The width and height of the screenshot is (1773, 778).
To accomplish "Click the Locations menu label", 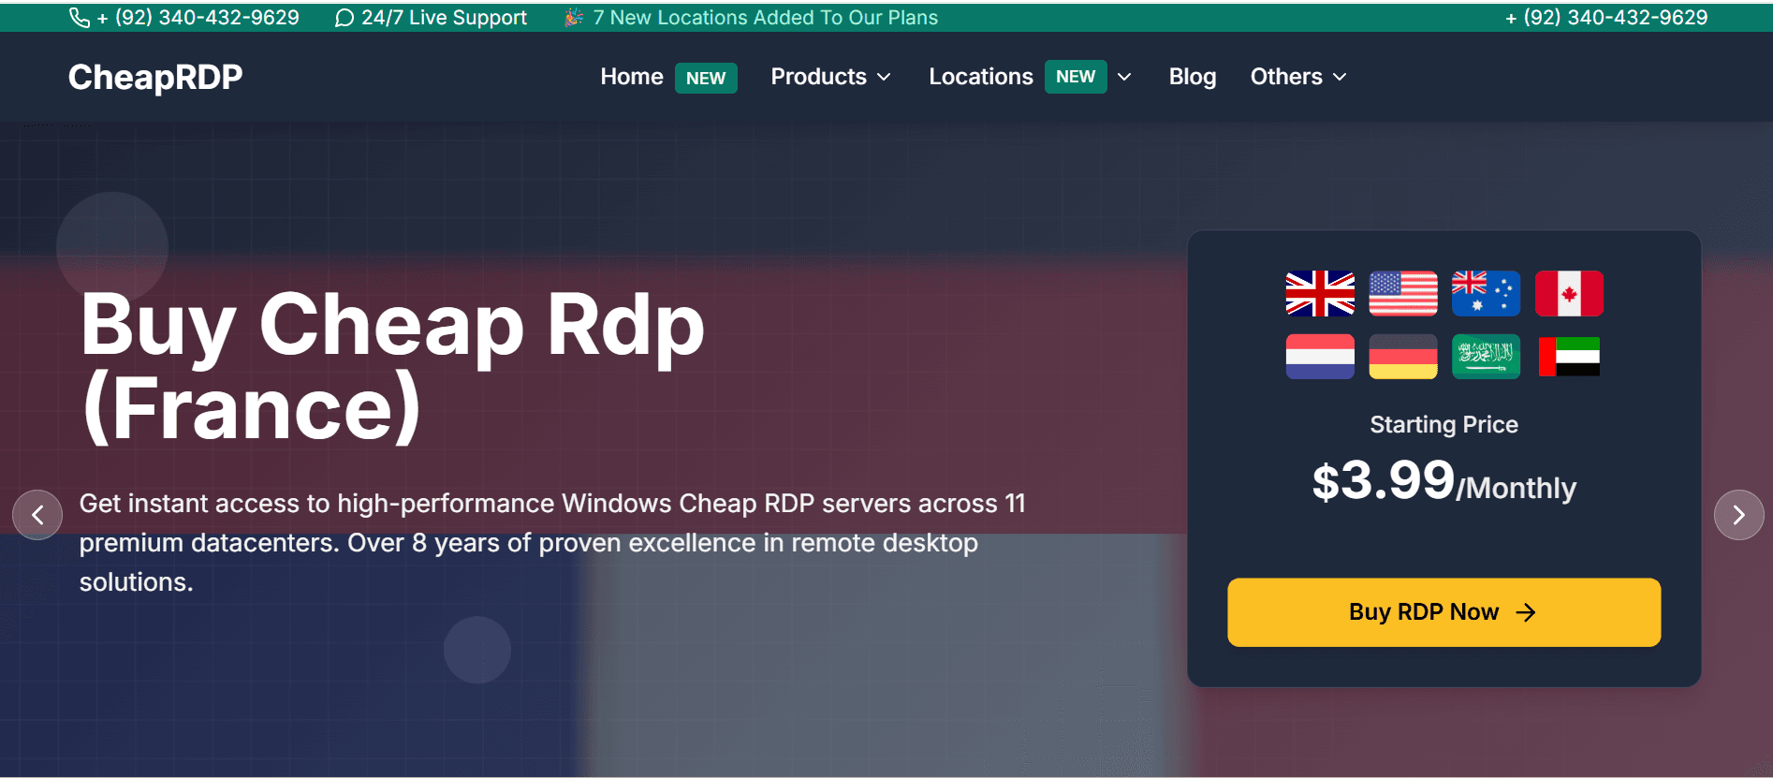I will pos(981,77).
